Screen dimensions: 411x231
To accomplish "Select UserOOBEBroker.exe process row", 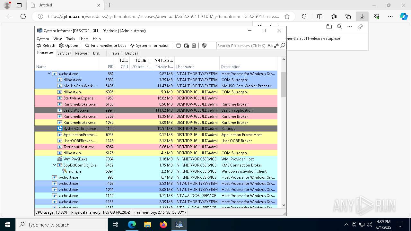I will (x=156, y=141).
